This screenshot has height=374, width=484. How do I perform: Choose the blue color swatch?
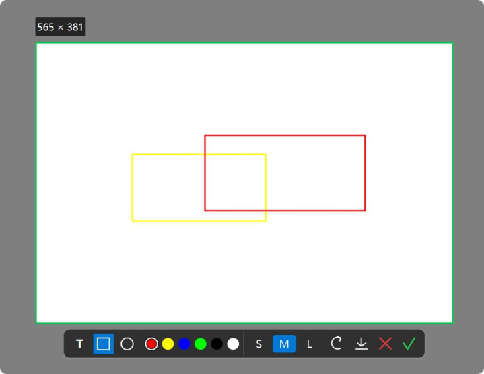(x=184, y=344)
